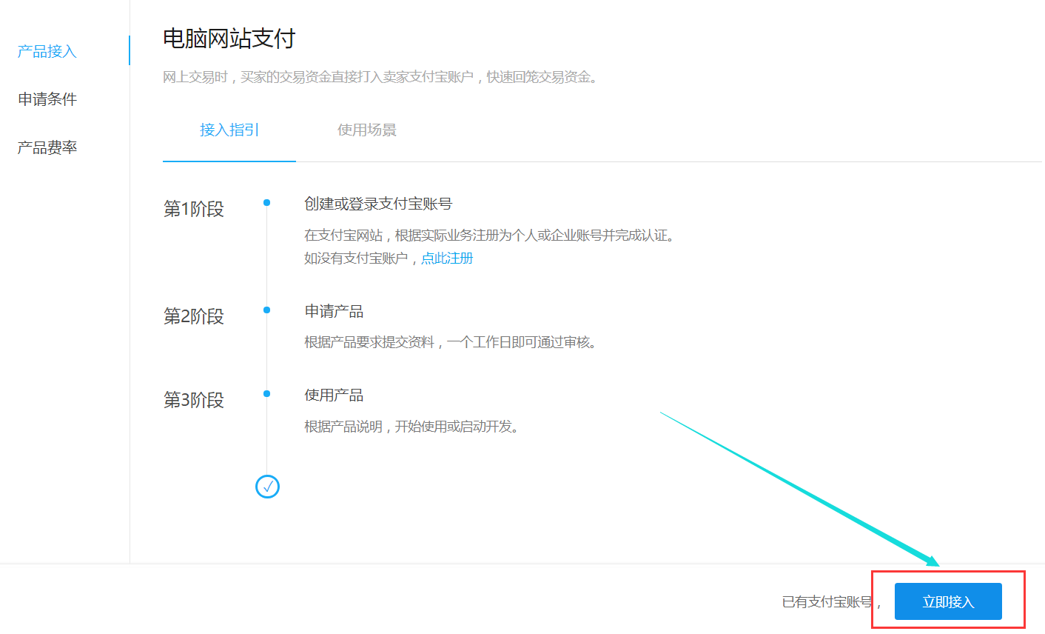Screen dimensions: 1045x634
Task: Click the 第1阶段 stage label
Action: coord(192,208)
